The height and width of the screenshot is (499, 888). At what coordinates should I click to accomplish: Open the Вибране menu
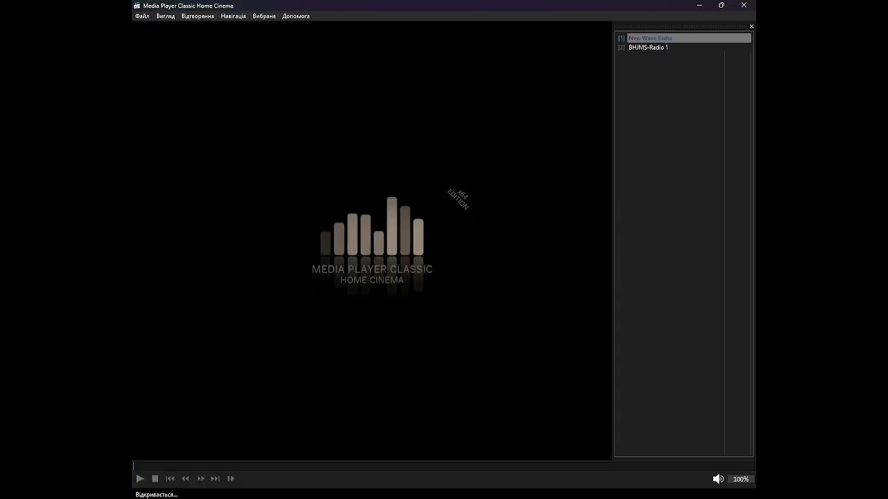[264, 16]
